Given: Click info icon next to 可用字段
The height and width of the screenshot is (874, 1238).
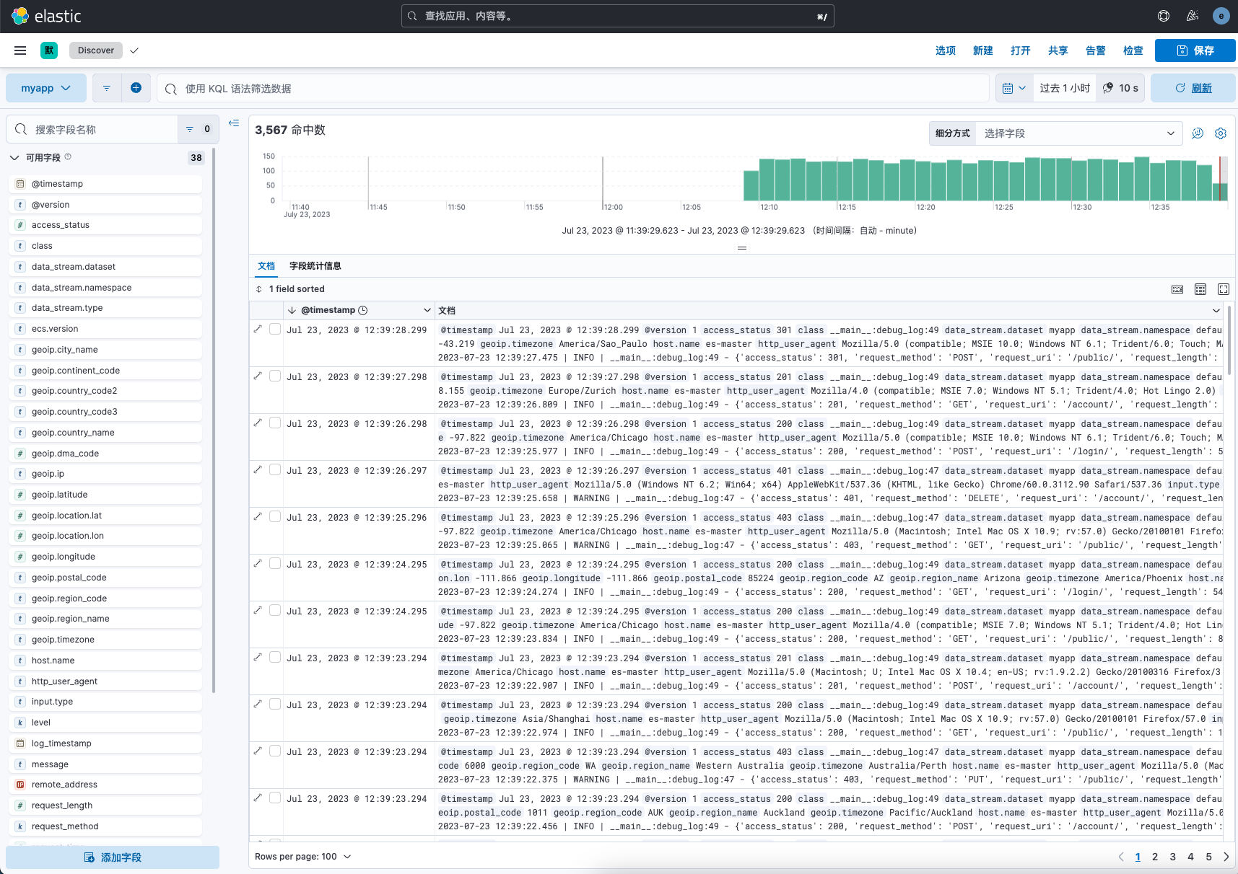Looking at the screenshot, I should click(x=68, y=156).
